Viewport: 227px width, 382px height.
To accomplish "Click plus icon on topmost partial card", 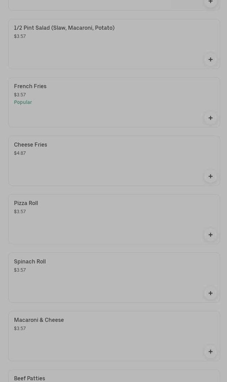I will tap(210, 2).
